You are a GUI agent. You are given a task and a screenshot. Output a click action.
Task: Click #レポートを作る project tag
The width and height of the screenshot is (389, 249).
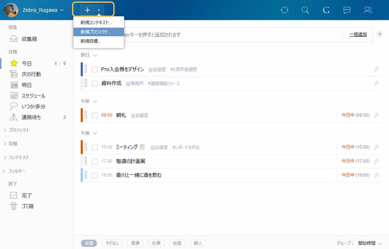(x=186, y=148)
